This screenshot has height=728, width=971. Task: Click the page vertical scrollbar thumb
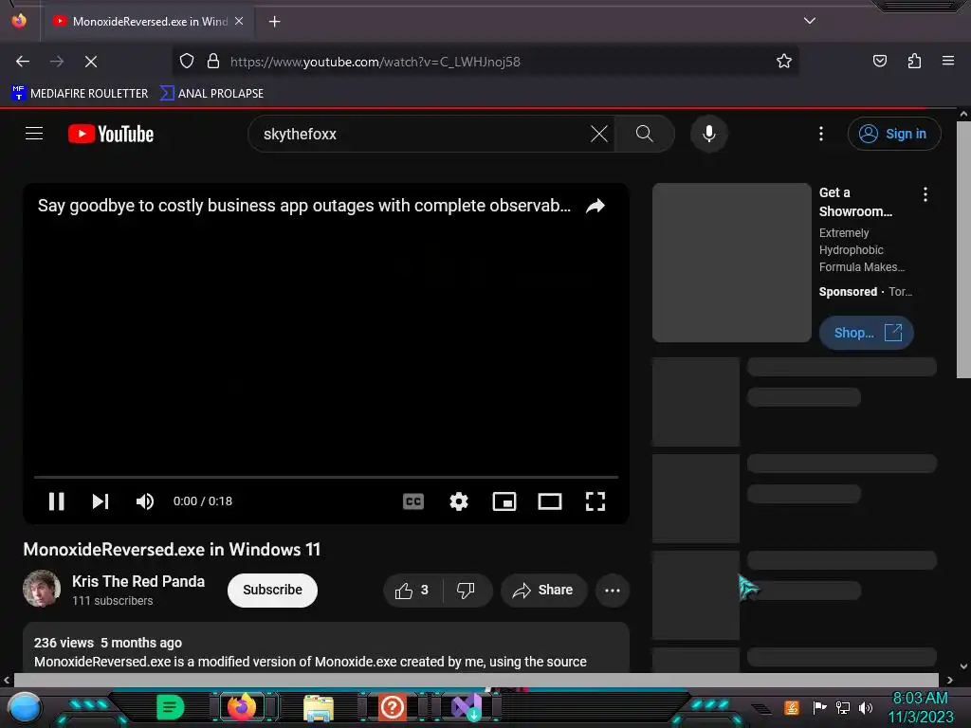[x=963, y=249]
